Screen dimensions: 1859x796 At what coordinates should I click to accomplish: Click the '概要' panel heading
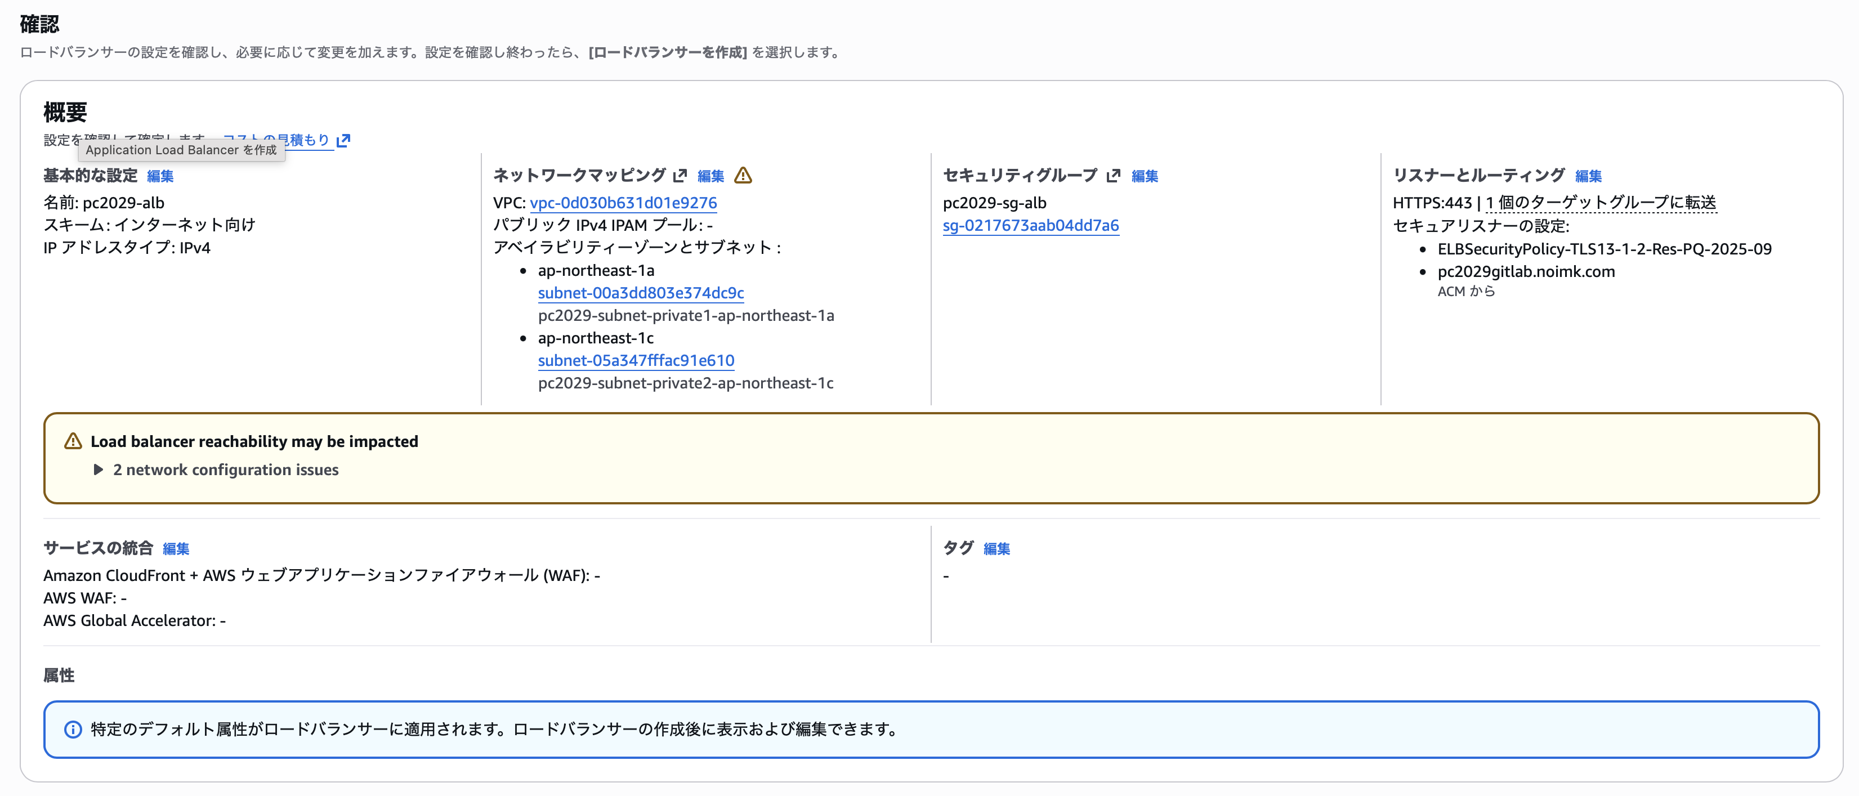[65, 112]
